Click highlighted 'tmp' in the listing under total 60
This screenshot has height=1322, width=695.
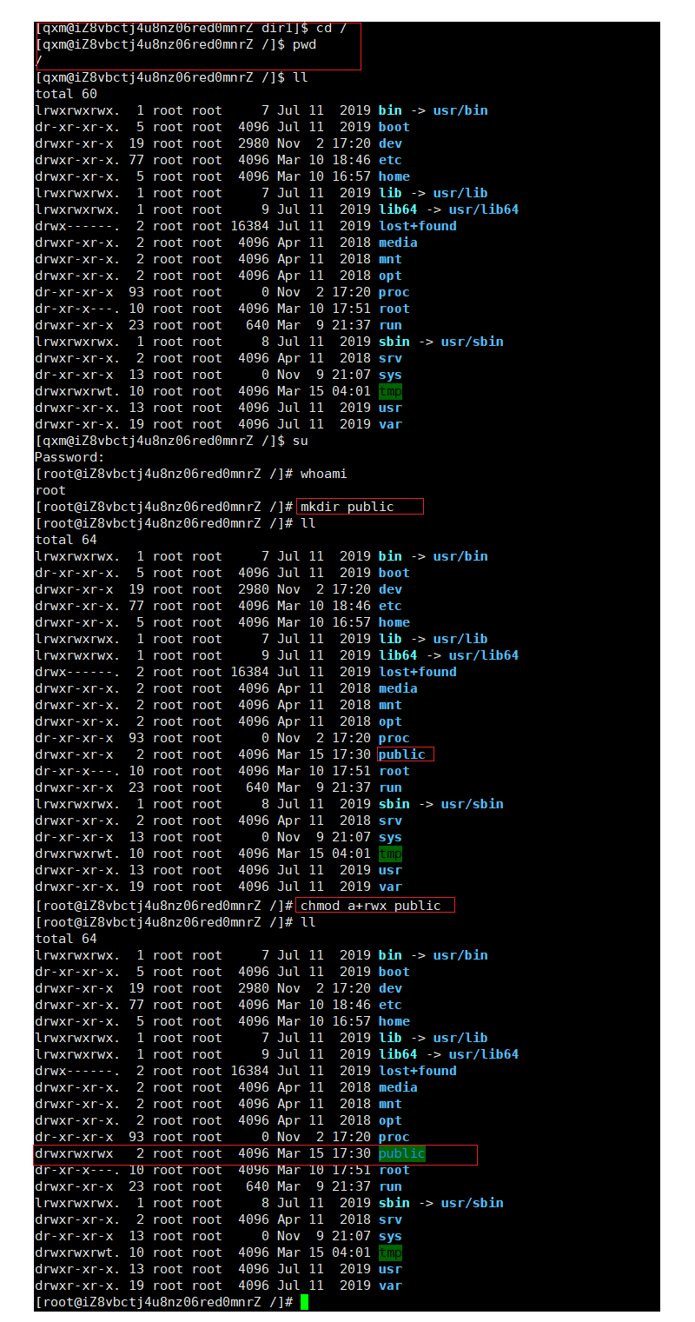pyautogui.click(x=390, y=391)
